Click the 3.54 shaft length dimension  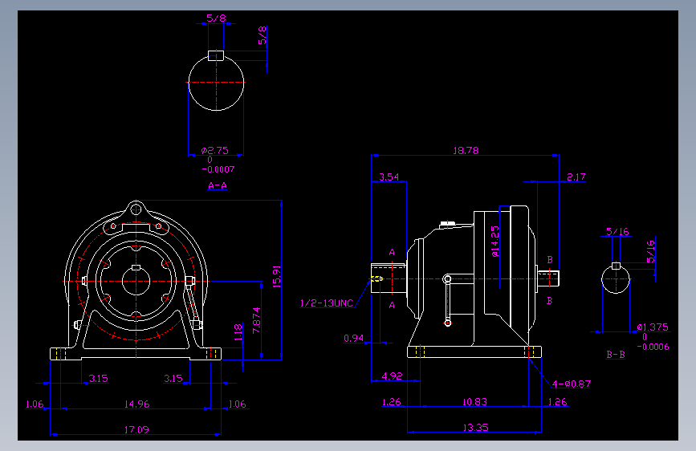pyautogui.click(x=389, y=177)
